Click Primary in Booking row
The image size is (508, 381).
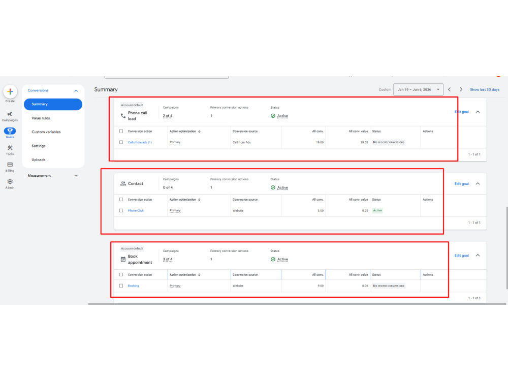175,285
